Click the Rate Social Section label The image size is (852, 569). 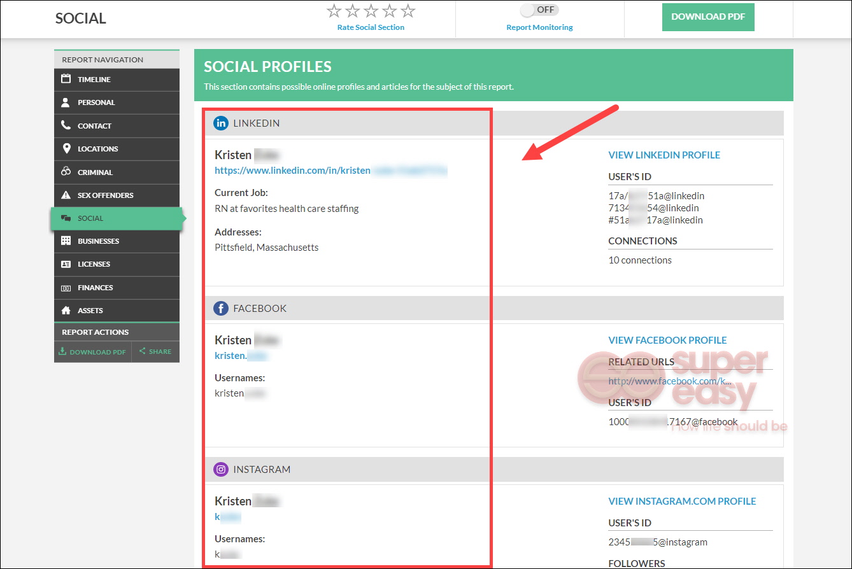(x=371, y=27)
